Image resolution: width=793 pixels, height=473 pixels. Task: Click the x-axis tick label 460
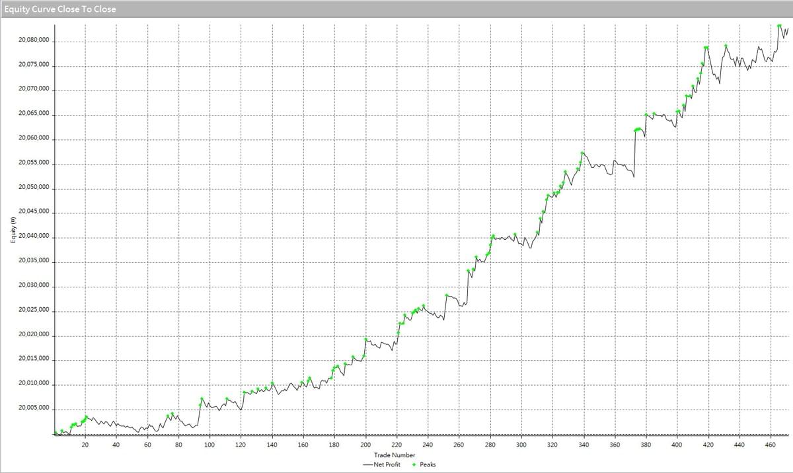coord(771,445)
